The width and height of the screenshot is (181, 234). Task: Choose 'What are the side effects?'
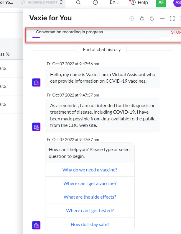point(90,197)
